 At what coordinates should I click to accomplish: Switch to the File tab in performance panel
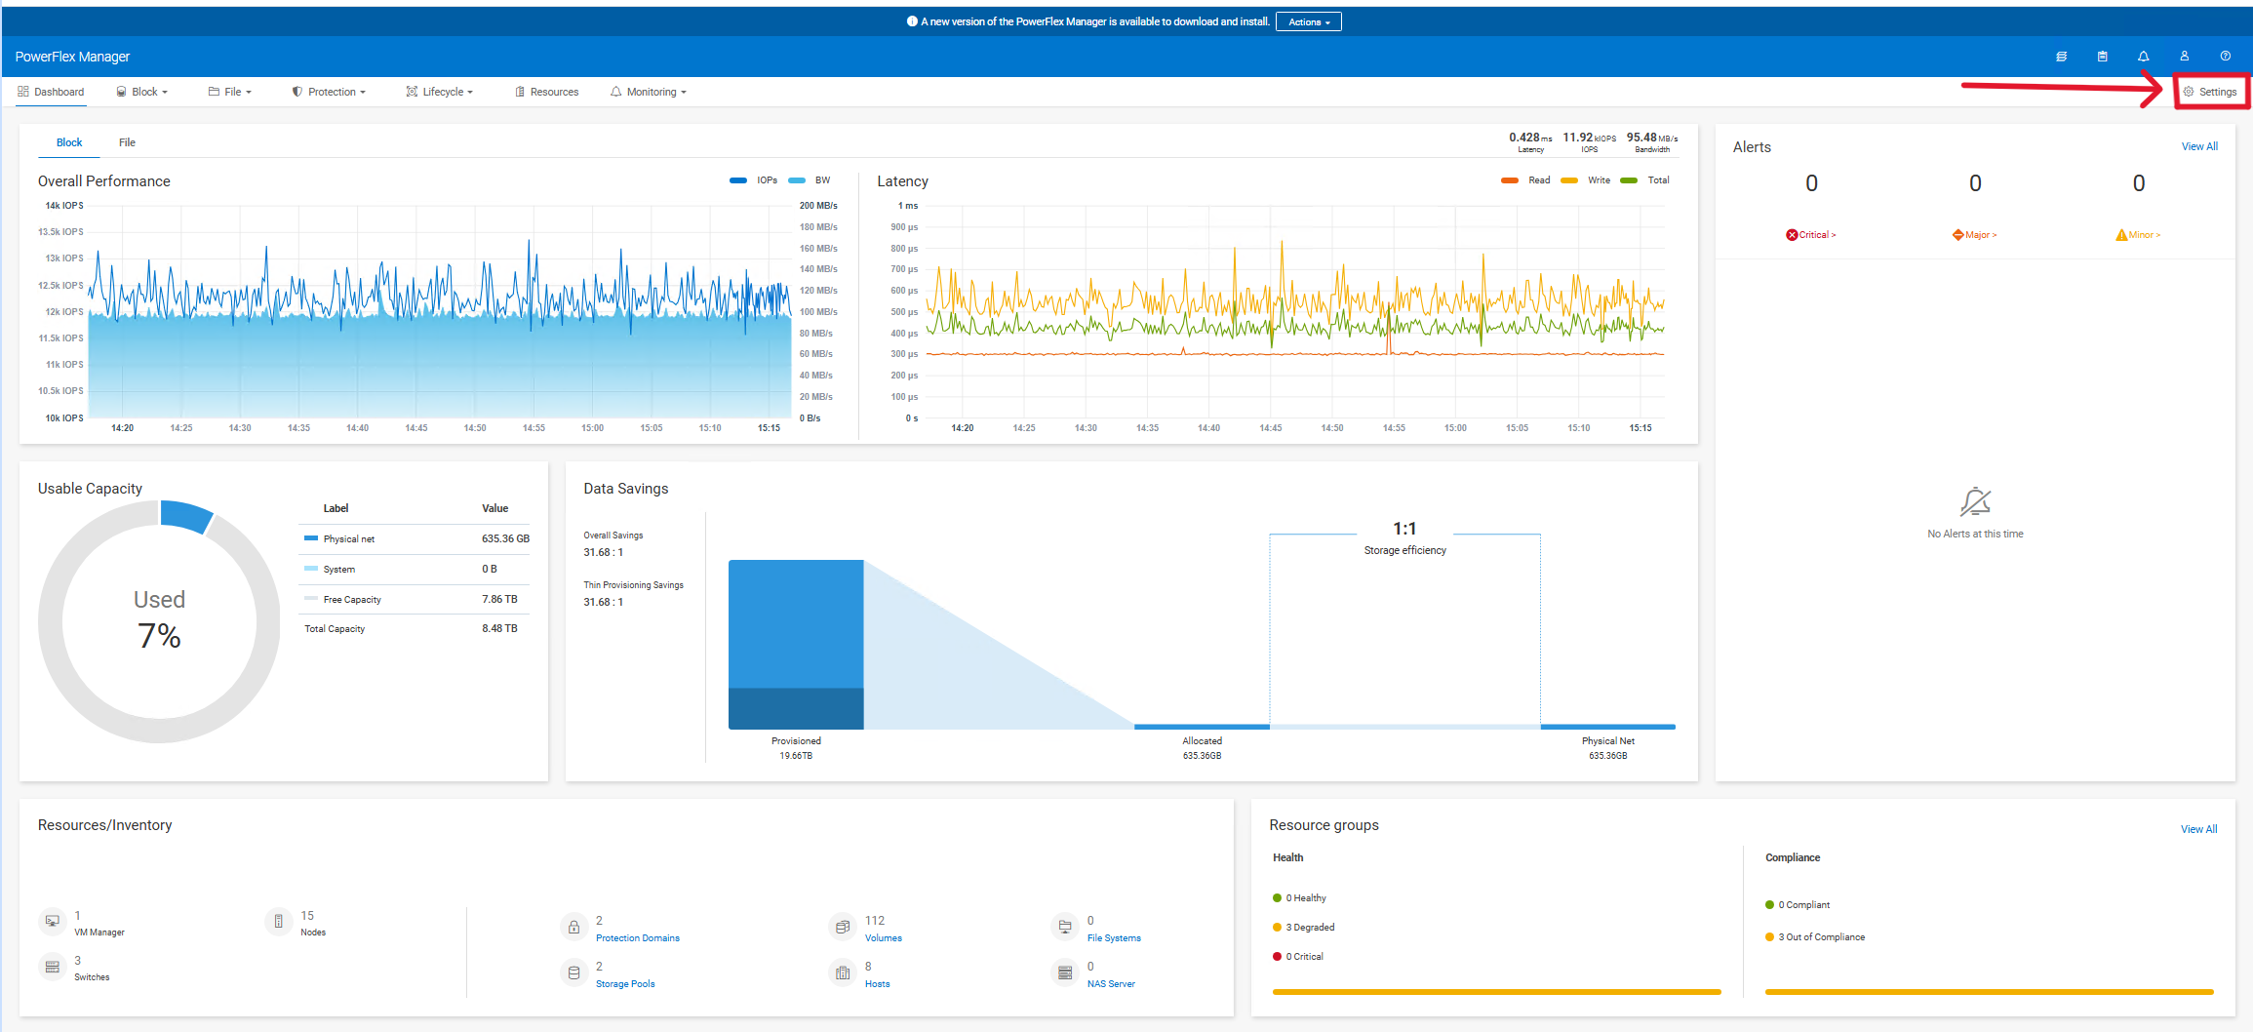click(x=127, y=142)
